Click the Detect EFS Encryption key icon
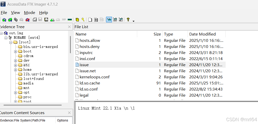This screenshot has width=258, height=124. [83, 20]
